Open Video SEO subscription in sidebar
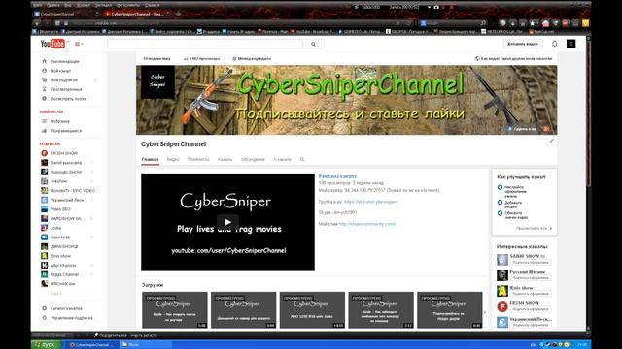Image resolution: width=622 pixels, height=349 pixels. click(x=60, y=209)
